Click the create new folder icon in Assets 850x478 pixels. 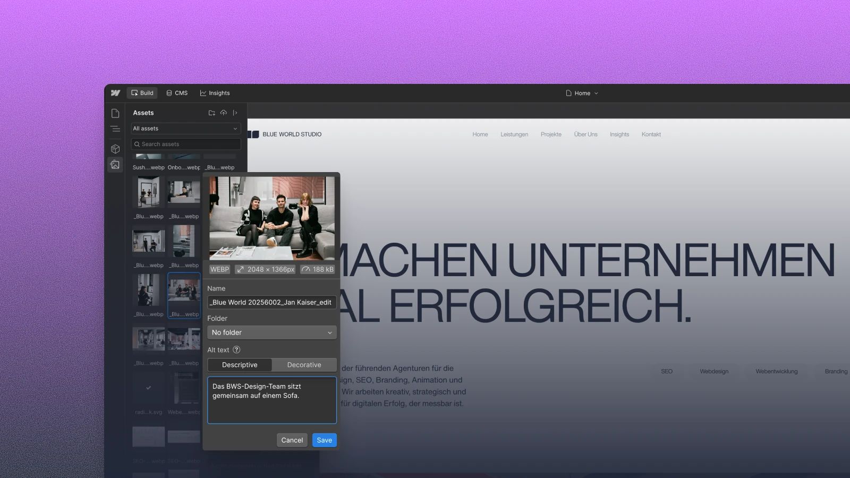[x=211, y=113]
